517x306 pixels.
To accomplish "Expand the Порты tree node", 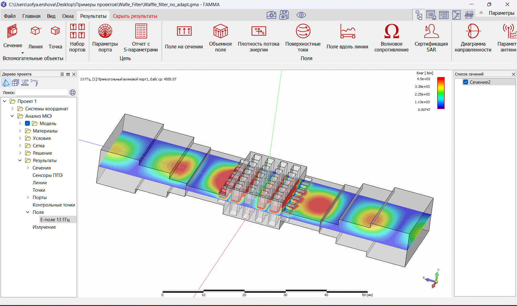I will tap(28, 198).
